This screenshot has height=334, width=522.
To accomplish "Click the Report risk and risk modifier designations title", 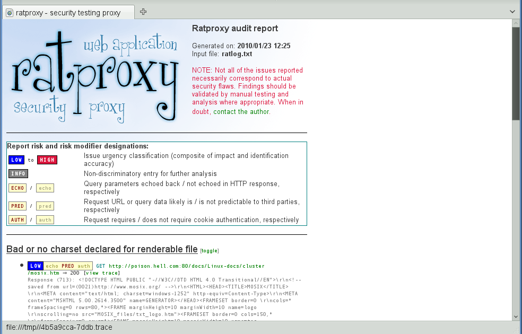I will tap(77, 146).
